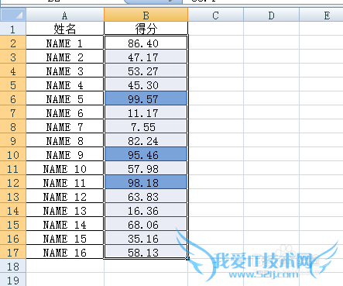Click highlighted score cell 99.57

[146, 98]
